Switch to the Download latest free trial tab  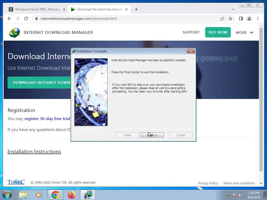coord(99,9)
